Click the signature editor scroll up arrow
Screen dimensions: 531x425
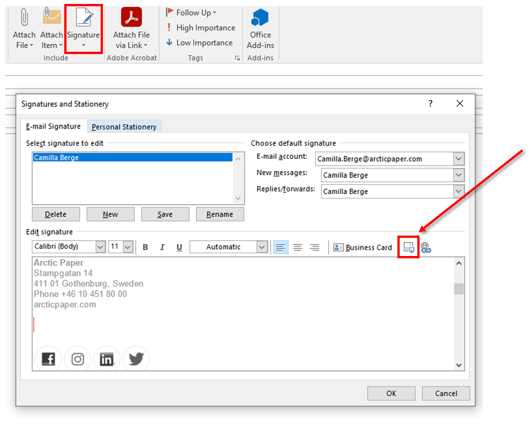coord(459,263)
